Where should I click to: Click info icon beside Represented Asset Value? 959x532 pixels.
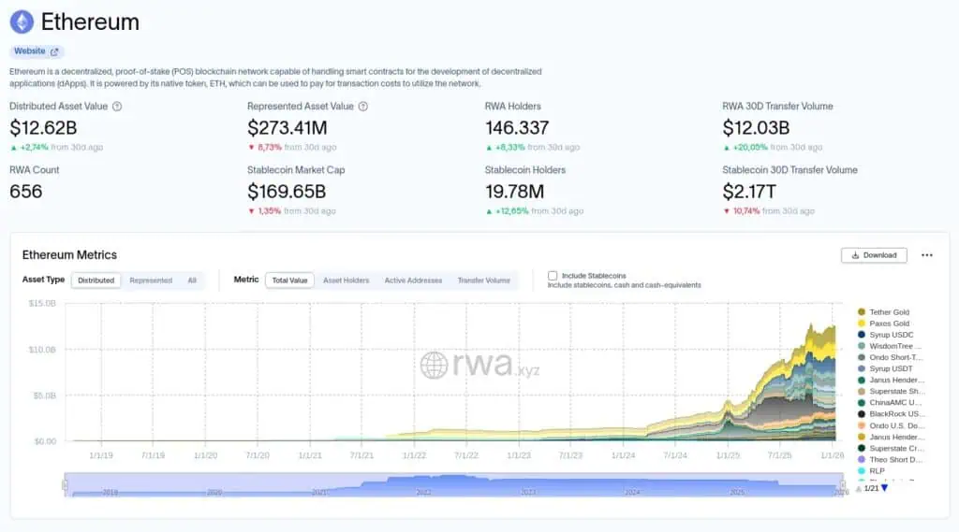(x=362, y=107)
